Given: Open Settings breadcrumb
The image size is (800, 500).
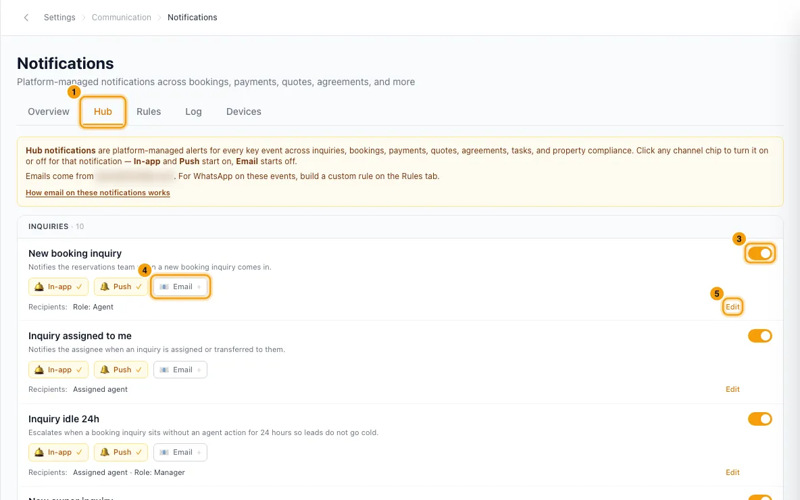Looking at the screenshot, I should pos(59,18).
